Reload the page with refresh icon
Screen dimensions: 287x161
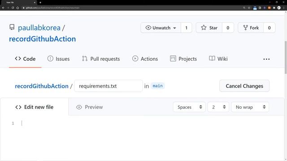pyautogui.click(x=13, y=8)
